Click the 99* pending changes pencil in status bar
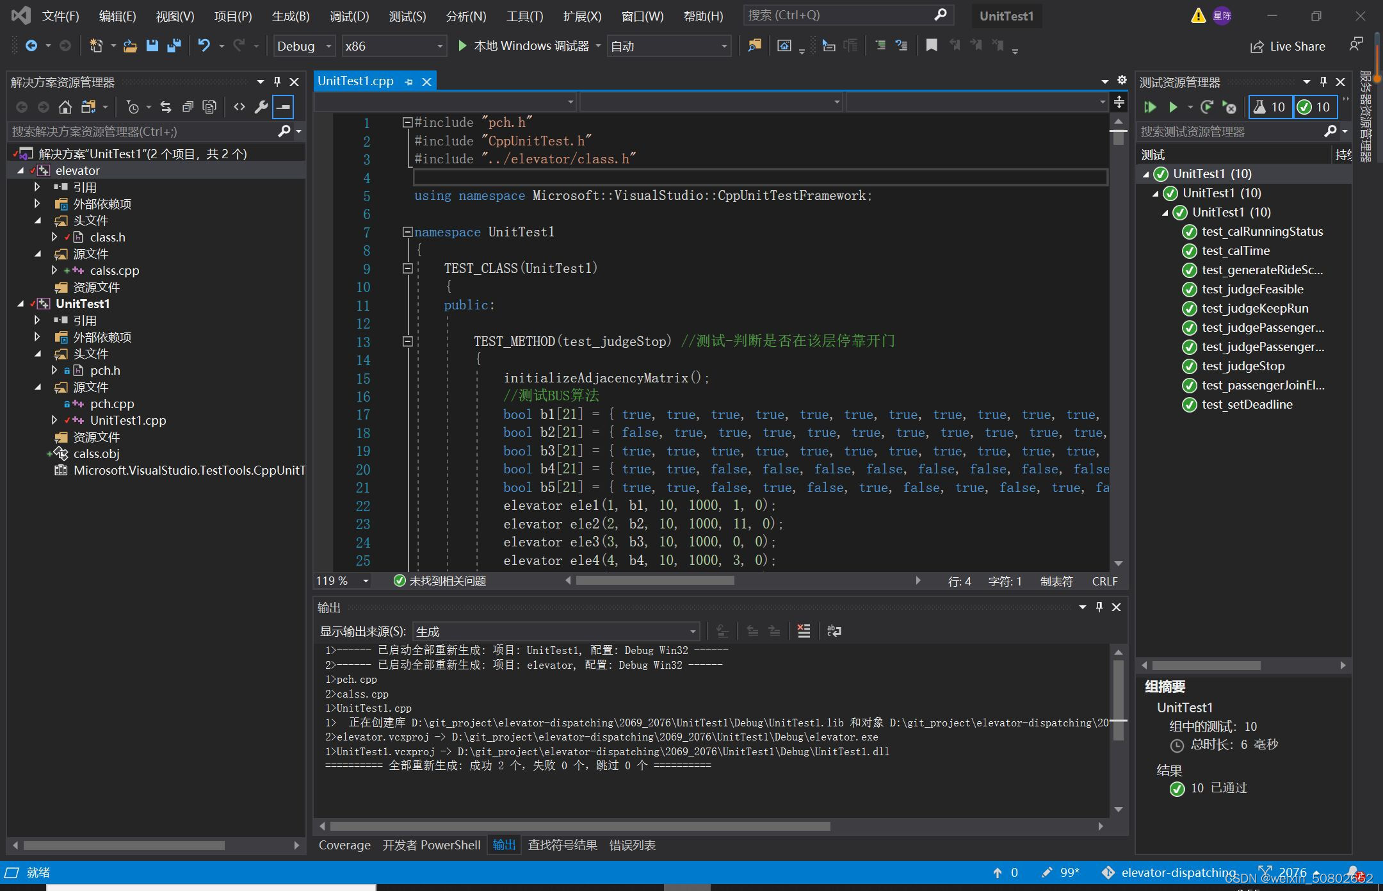The width and height of the screenshot is (1383, 891). pyautogui.click(x=1060, y=872)
